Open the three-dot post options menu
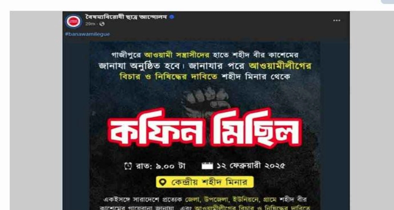This screenshot has height=210, width=394. pyautogui.click(x=337, y=20)
